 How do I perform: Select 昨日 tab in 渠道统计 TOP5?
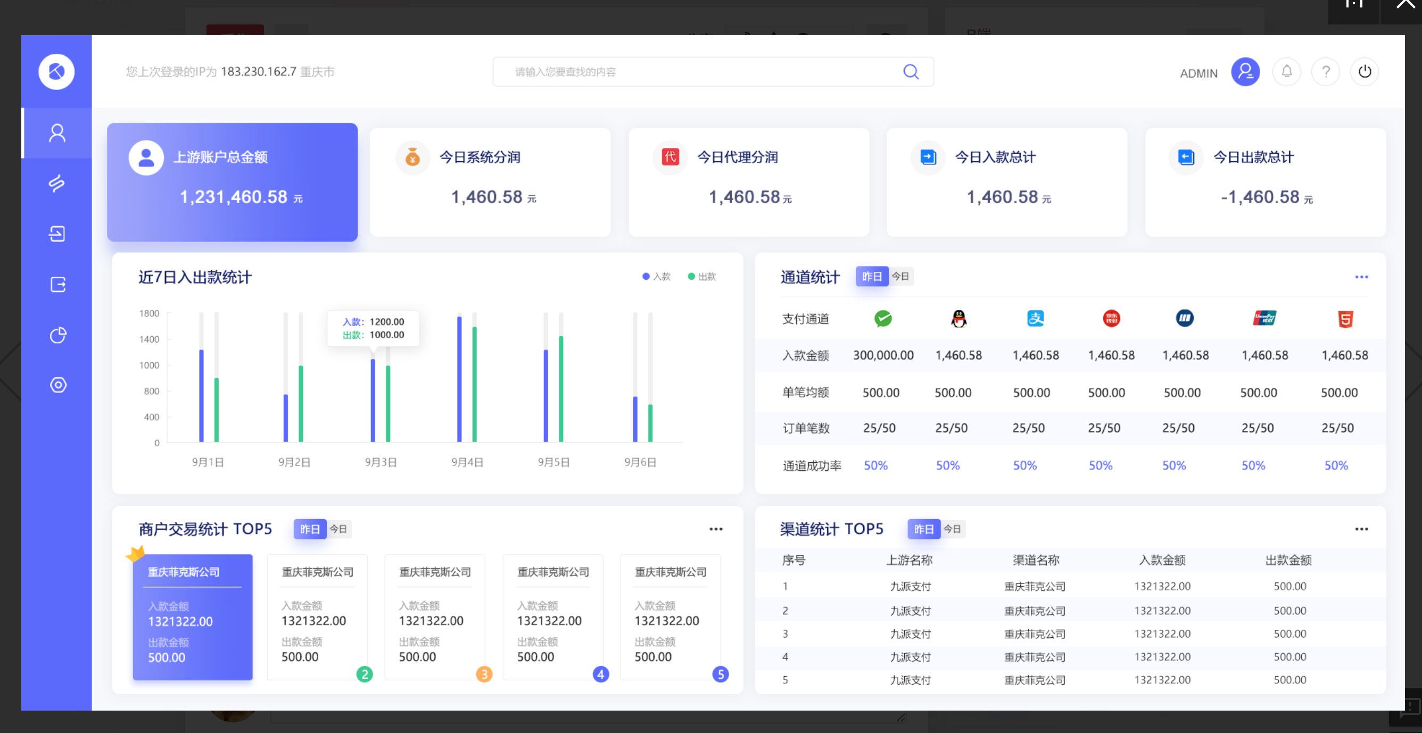(x=924, y=529)
